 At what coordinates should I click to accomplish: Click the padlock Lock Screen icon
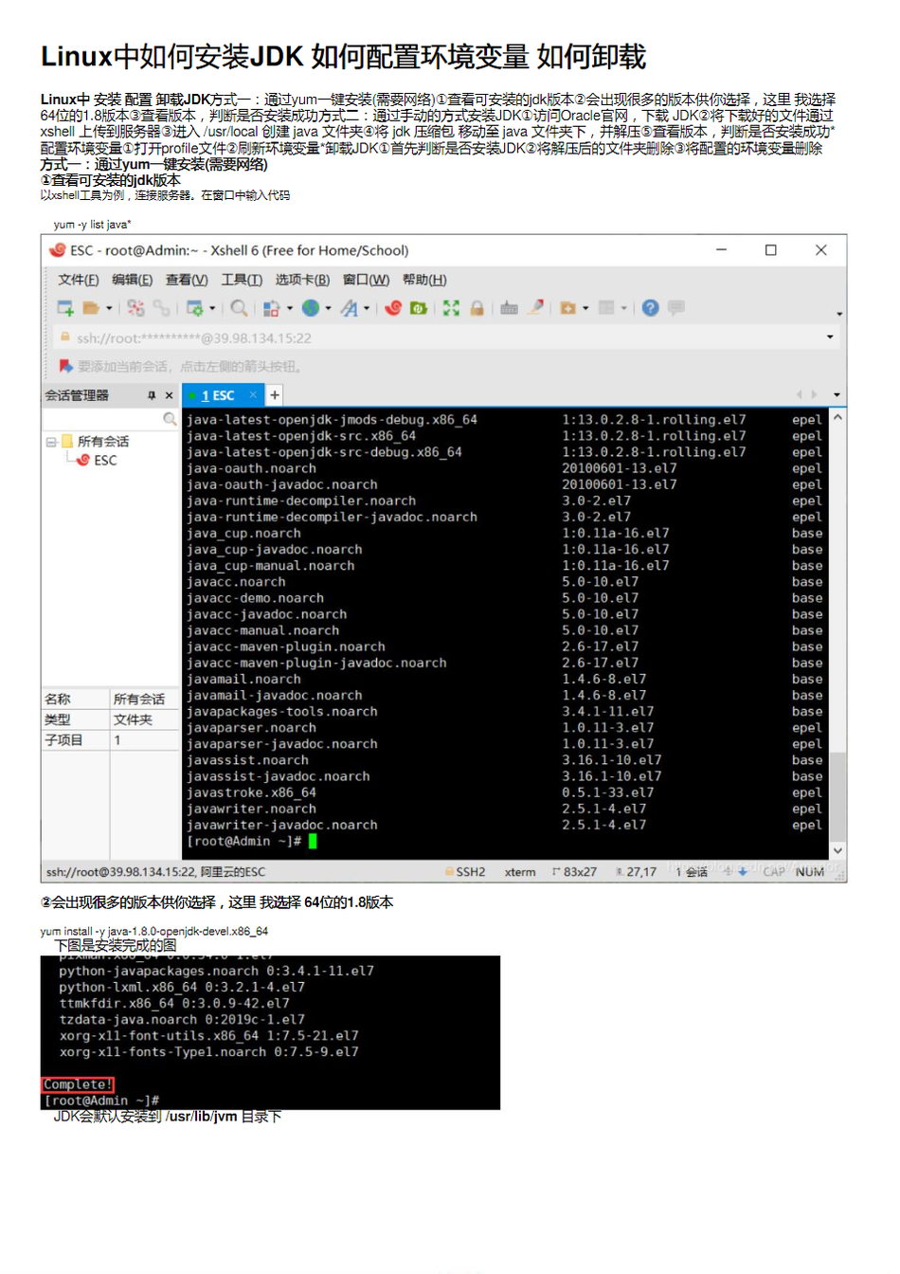coord(477,308)
